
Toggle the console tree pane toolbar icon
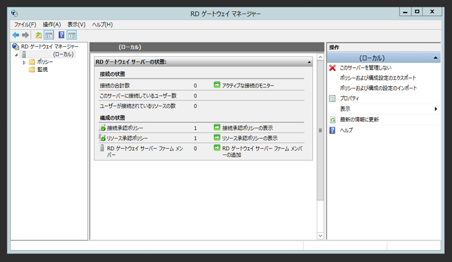[49, 35]
